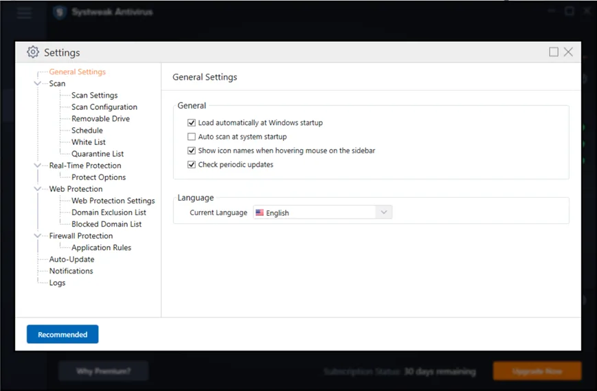Open Notifications settings
The height and width of the screenshot is (391, 597).
click(71, 271)
